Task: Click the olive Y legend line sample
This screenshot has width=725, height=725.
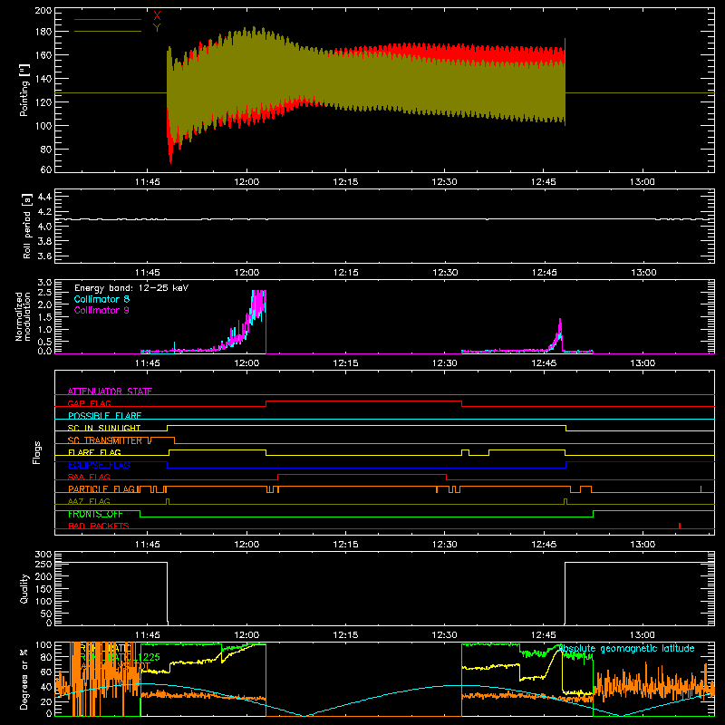Action: click(x=108, y=31)
